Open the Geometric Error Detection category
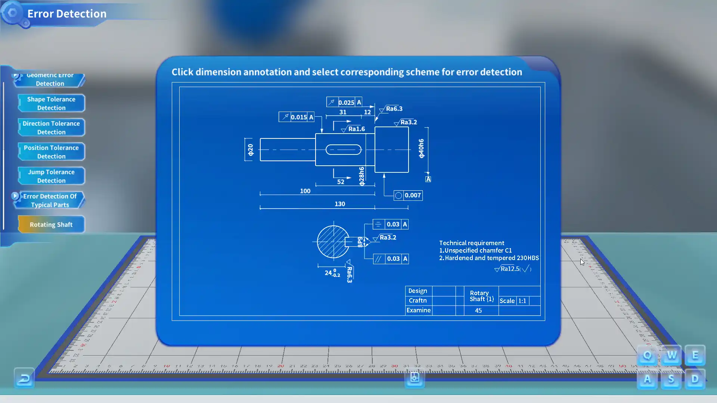Viewport: 717px width, 403px height. pyautogui.click(x=49, y=79)
